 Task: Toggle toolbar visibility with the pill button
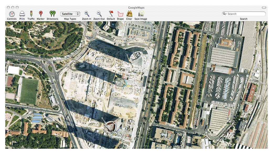(x=264, y=8)
